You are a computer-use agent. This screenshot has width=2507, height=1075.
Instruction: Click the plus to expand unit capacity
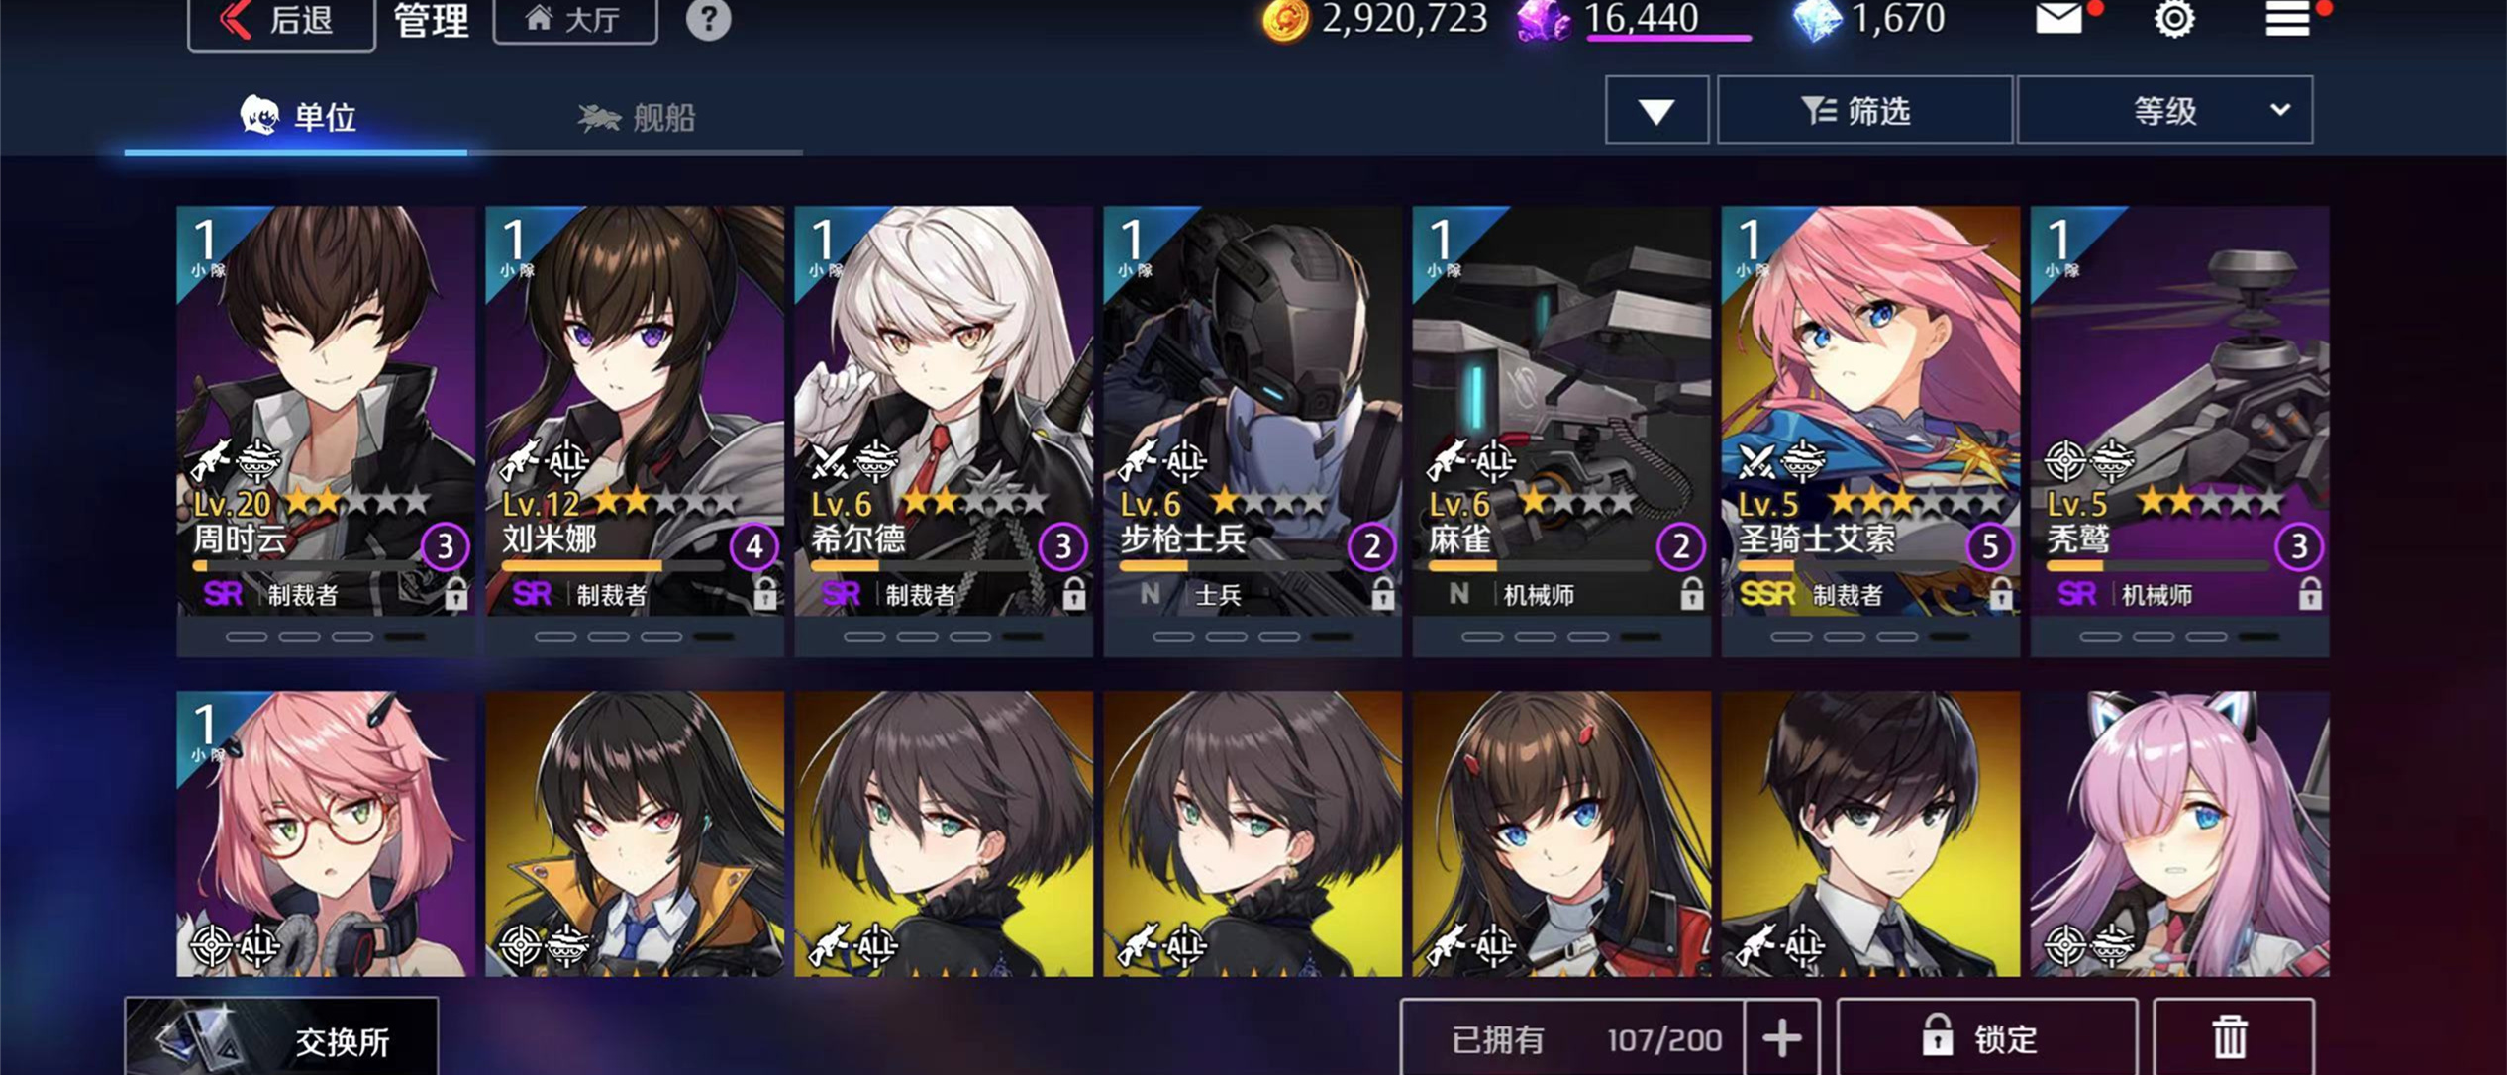click(x=1781, y=1038)
